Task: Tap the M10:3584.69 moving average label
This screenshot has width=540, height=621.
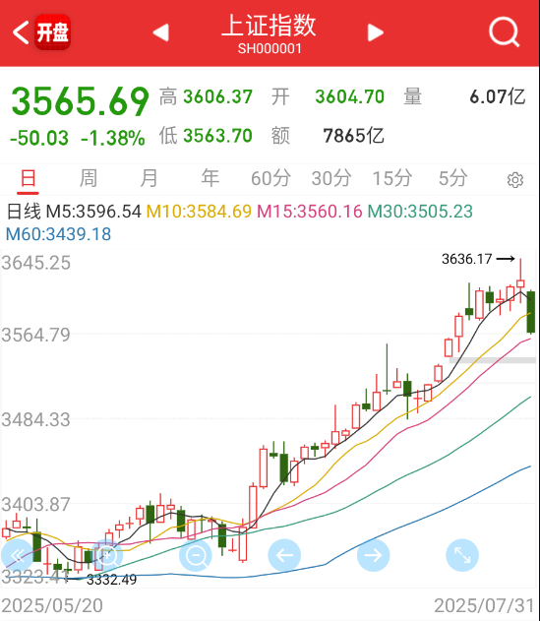Action: click(199, 212)
